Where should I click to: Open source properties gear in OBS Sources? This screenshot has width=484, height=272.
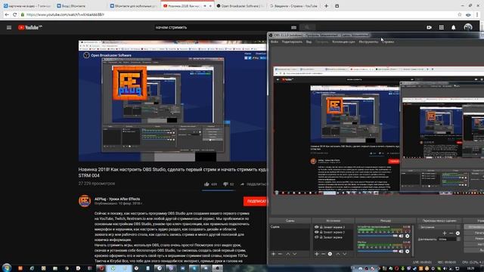coord(330,254)
